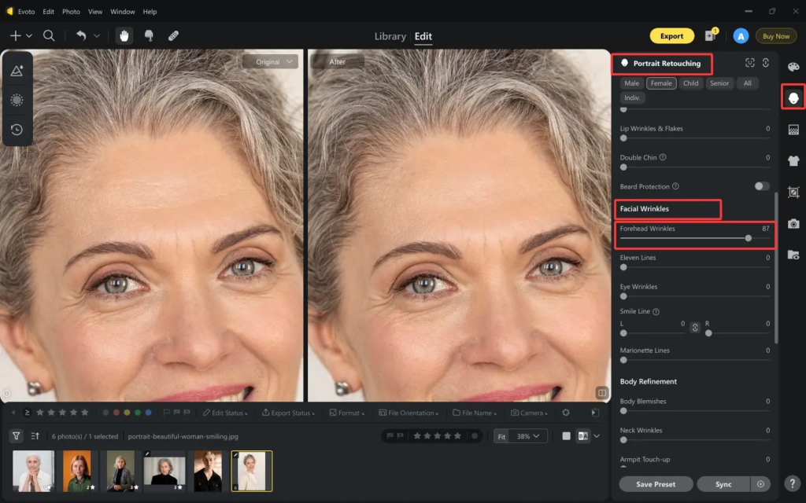Click the yellow Export button
Viewport: 806px width, 503px height.
(x=671, y=36)
